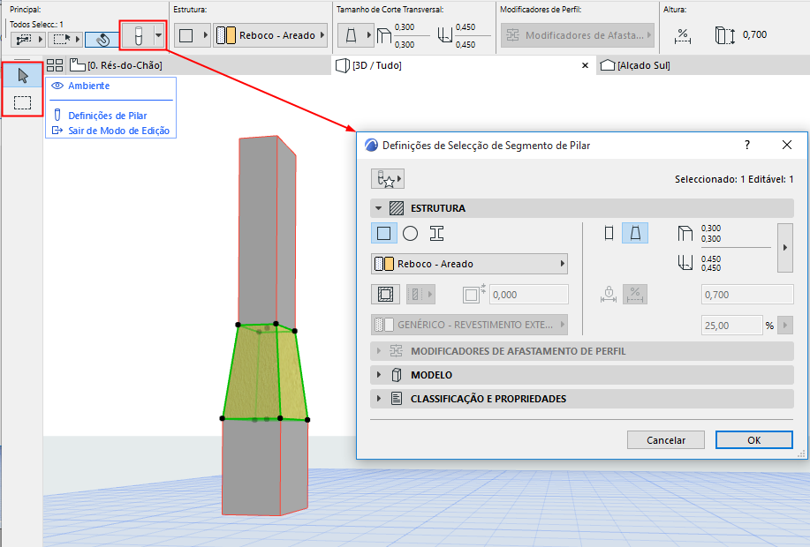The width and height of the screenshot is (810, 547).
Task: Click the veneer thickness 0,000 field
Action: (529, 295)
